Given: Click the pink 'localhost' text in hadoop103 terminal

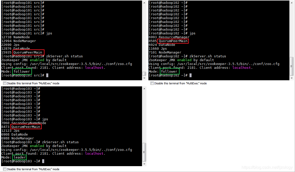Looking at the screenshot, I should click(94, 153).
